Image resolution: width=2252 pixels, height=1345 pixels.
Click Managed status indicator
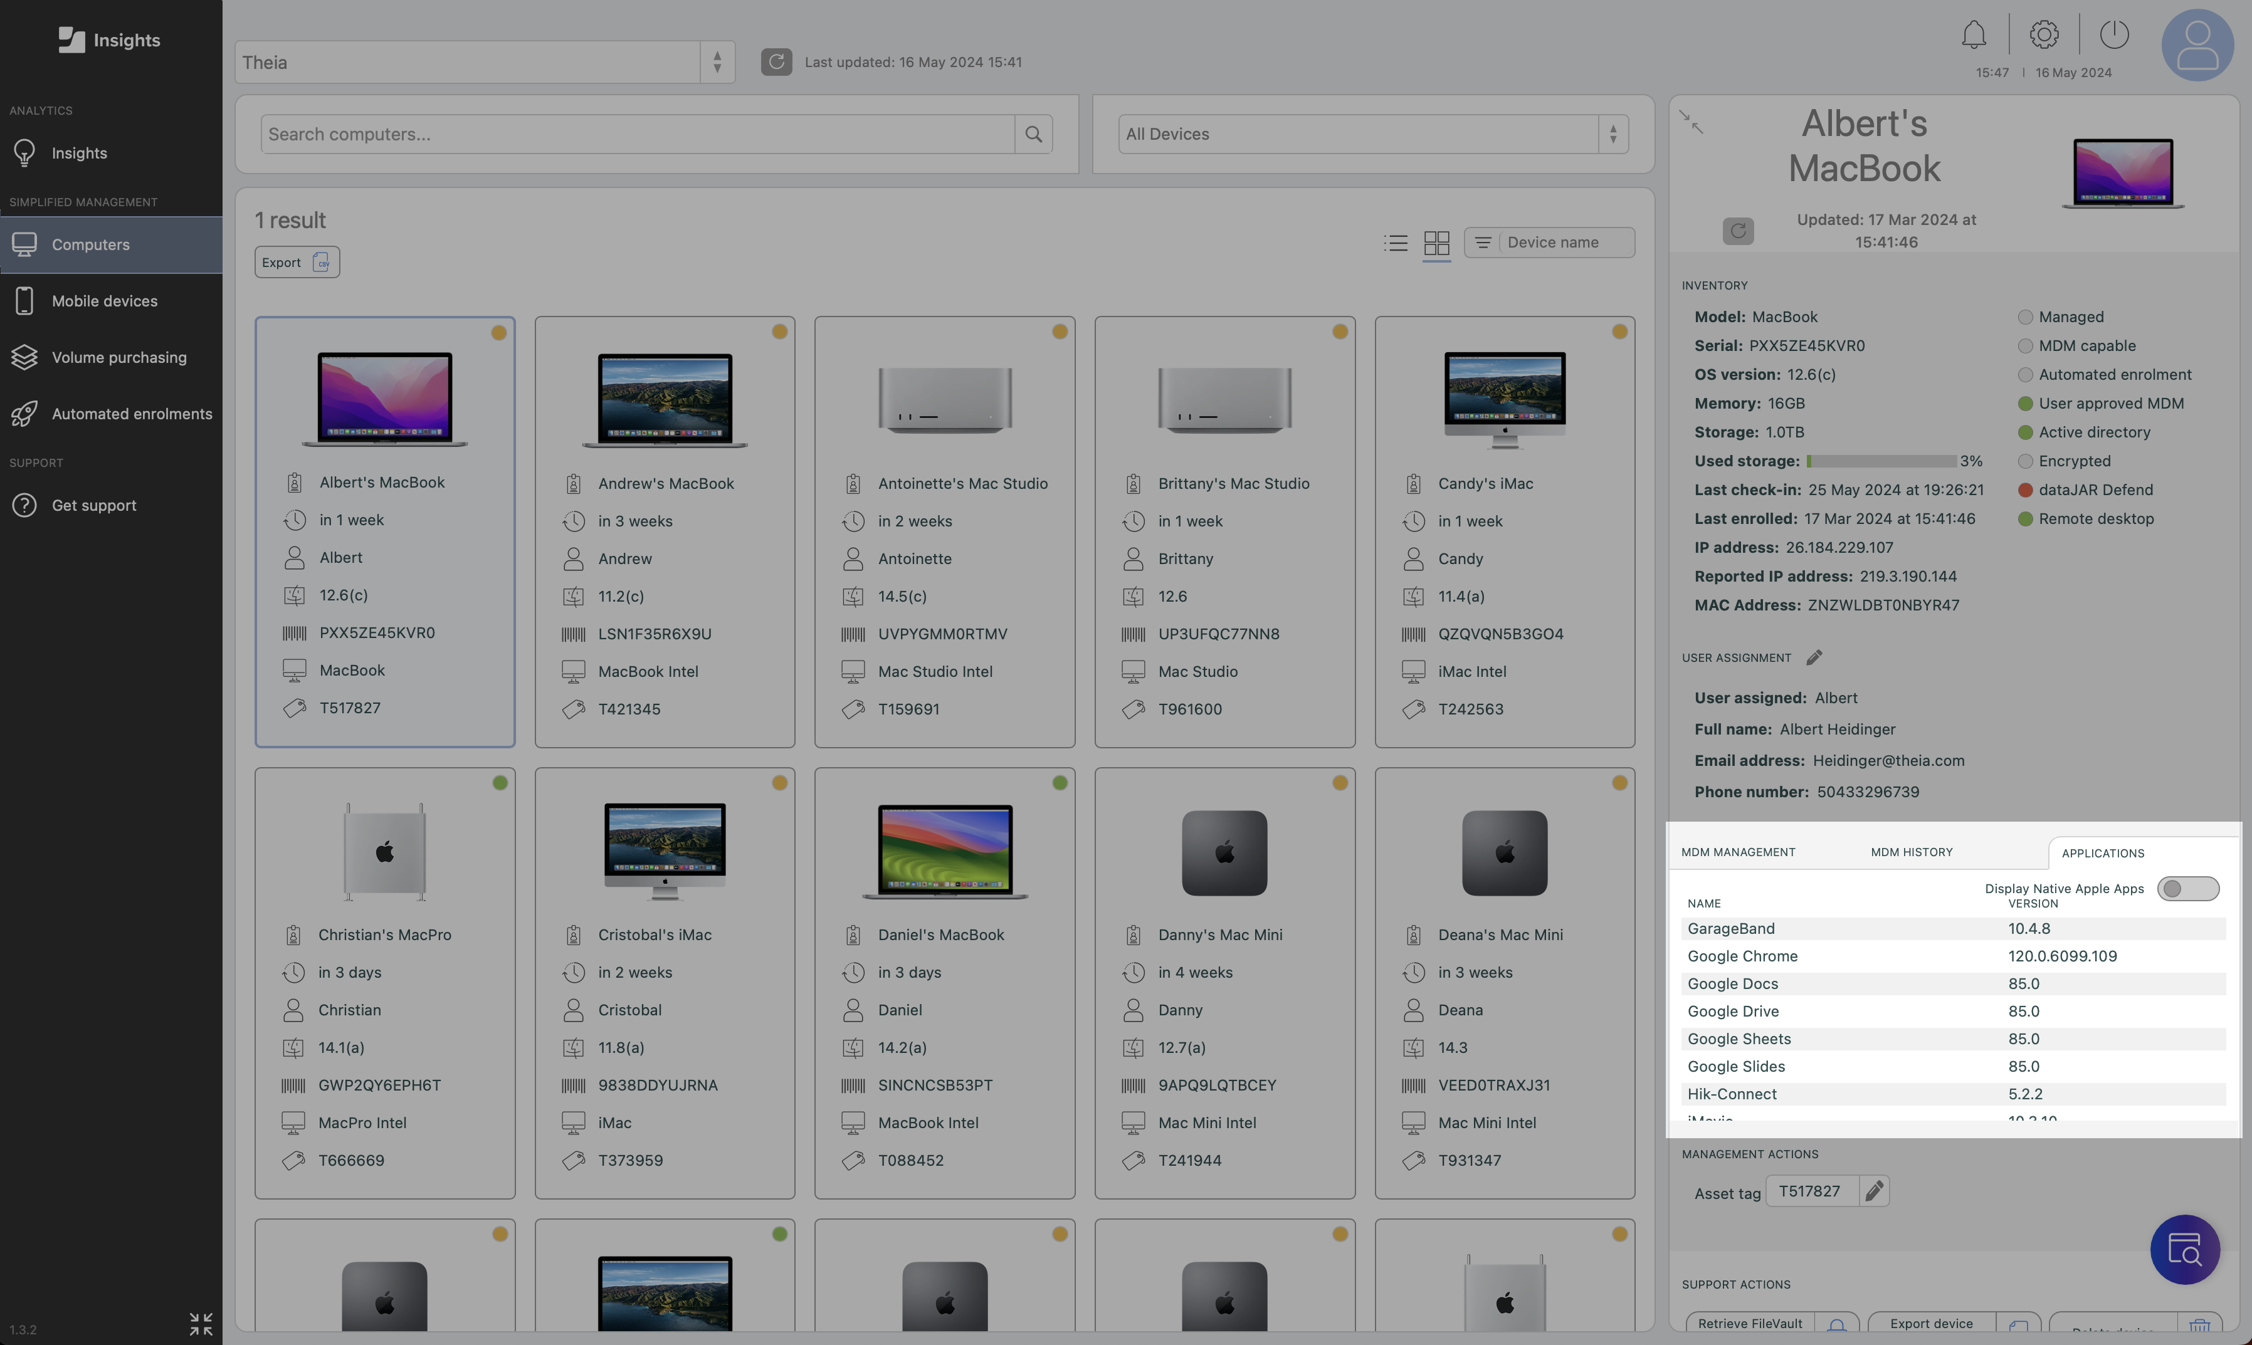point(2025,317)
